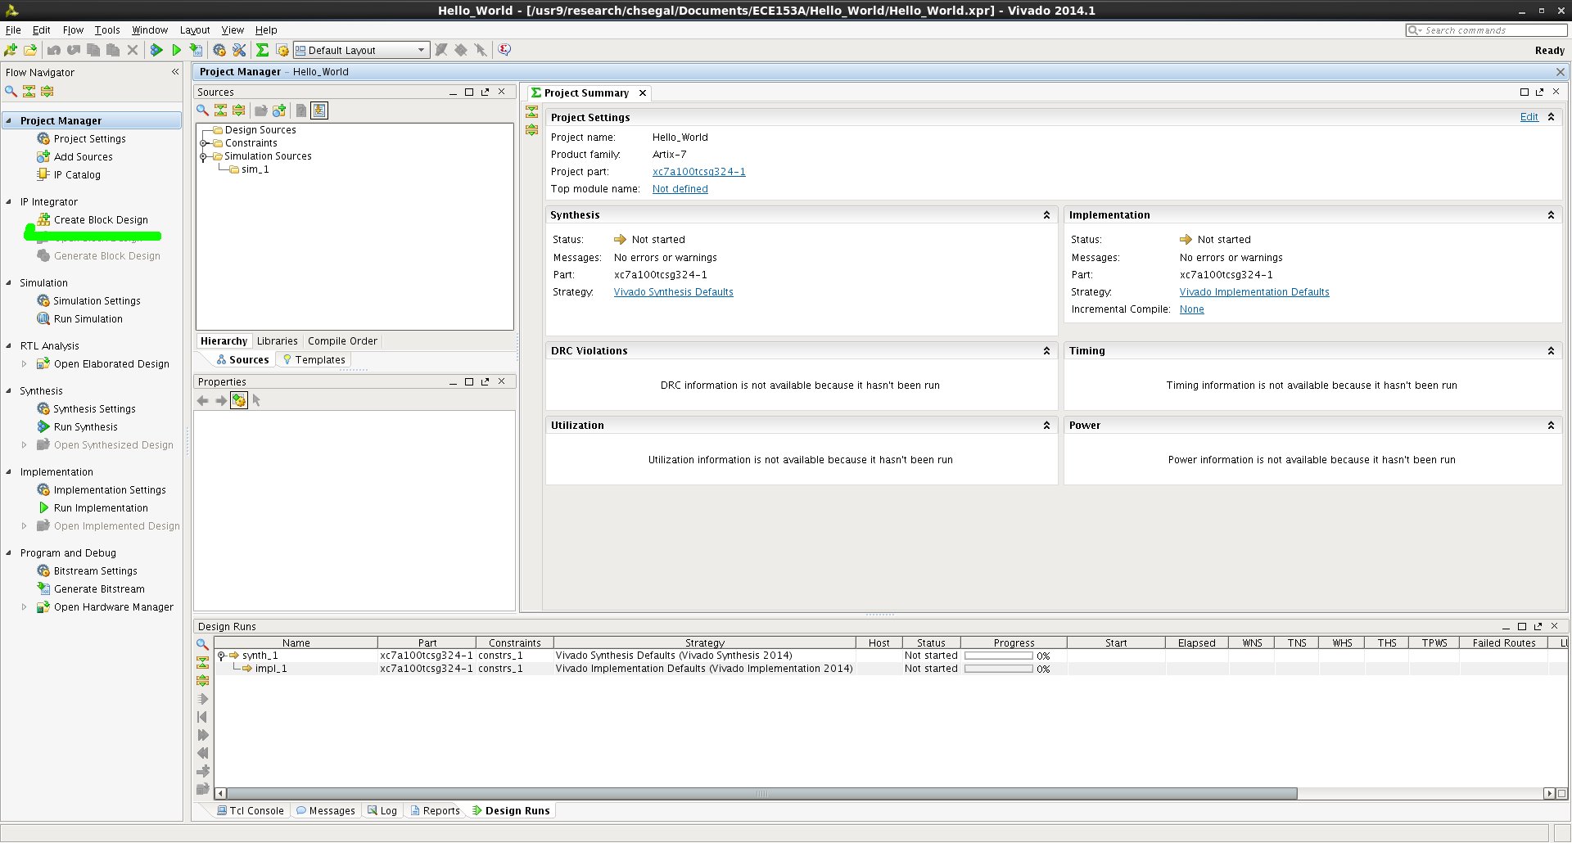Click the forward arrow in Properties panel
The height and width of the screenshot is (843, 1572).
(x=221, y=400)
